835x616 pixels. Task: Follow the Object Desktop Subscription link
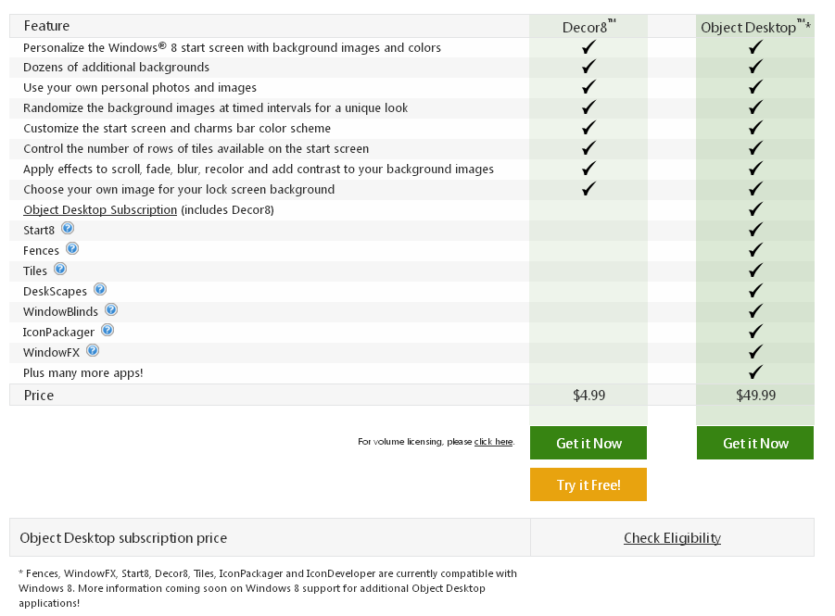coord(100,209)
